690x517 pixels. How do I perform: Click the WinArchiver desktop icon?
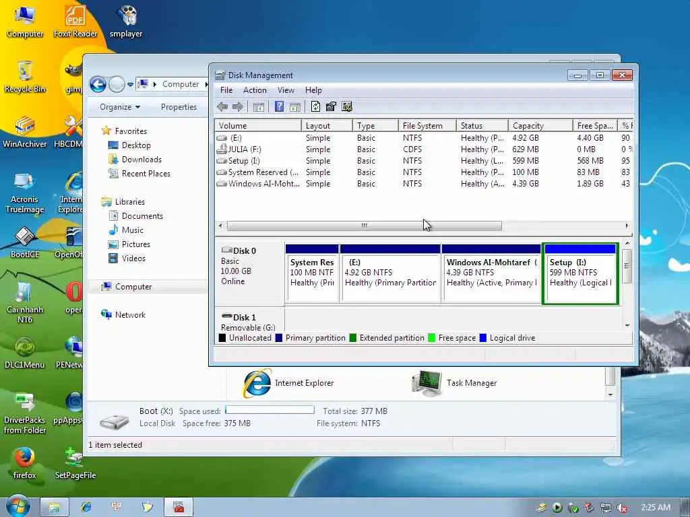coord(25,132)
